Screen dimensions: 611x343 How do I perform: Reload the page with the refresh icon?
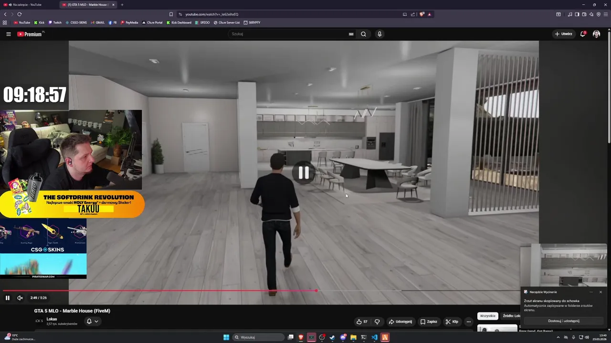19,14
